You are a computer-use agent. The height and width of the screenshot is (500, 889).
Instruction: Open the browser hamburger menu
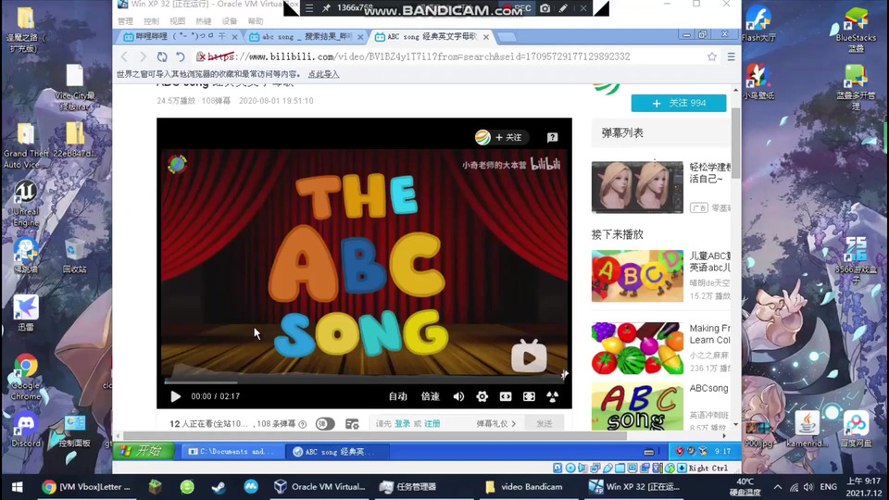[x=732, y=56]
